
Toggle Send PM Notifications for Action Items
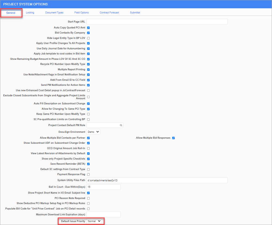point(89,85)
